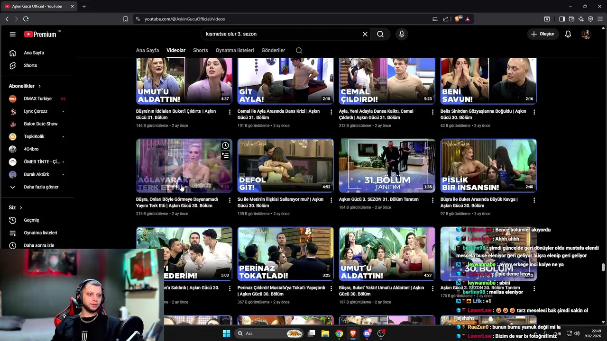Play the PERİNAZ TOKATLADI! thumbnail
The height and width of the screenshot is (341, 607).
285,253
